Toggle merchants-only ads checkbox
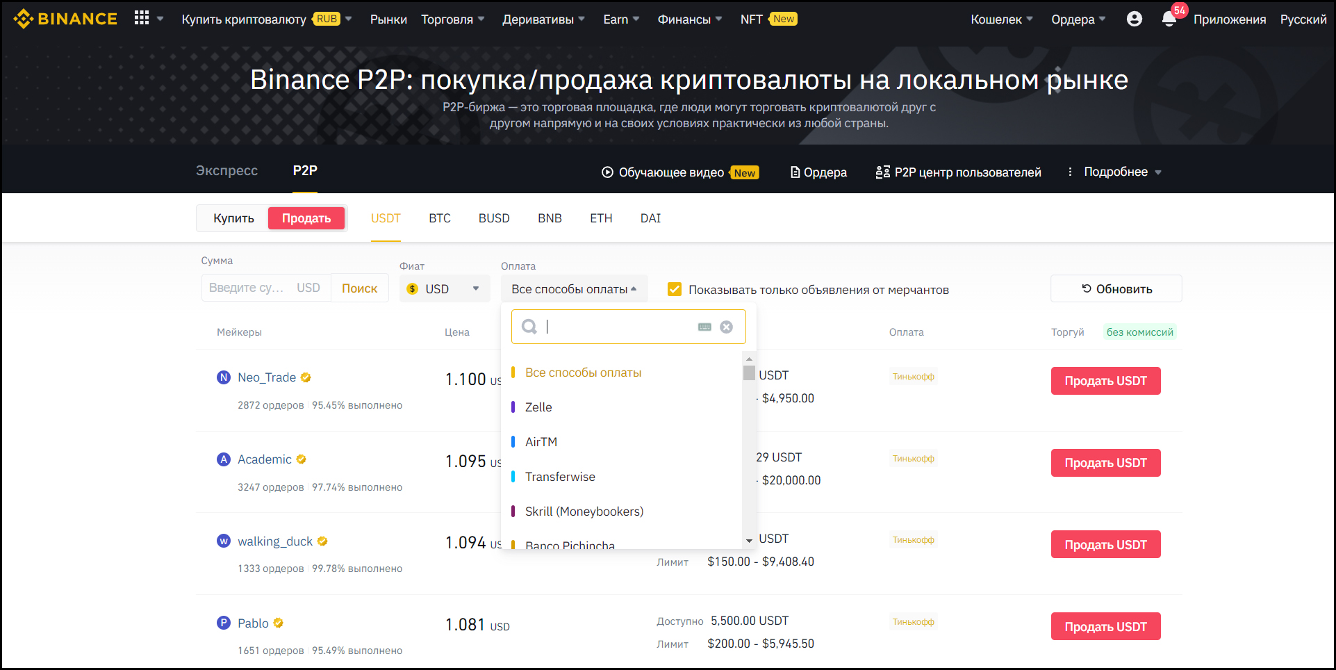The image size is (1336, 670). tap(674, 289)
